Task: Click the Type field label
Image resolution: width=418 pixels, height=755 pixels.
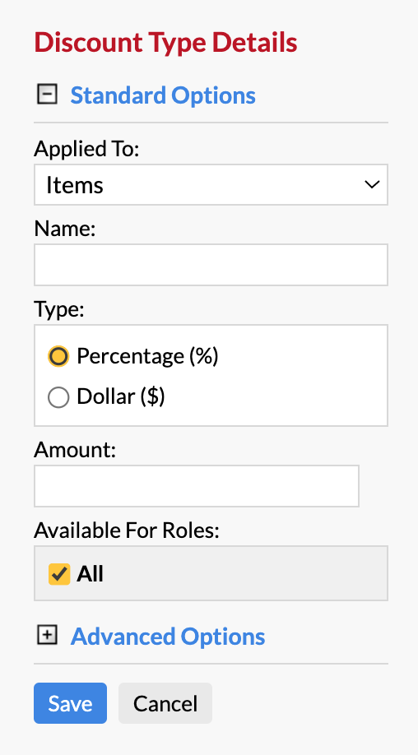Action: tap(58, 309)
